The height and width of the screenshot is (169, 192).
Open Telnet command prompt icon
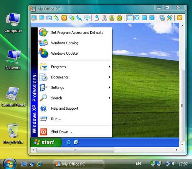(x=49, y=18)
